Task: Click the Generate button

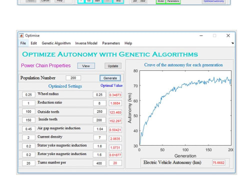Action: (x=110, y=78)
